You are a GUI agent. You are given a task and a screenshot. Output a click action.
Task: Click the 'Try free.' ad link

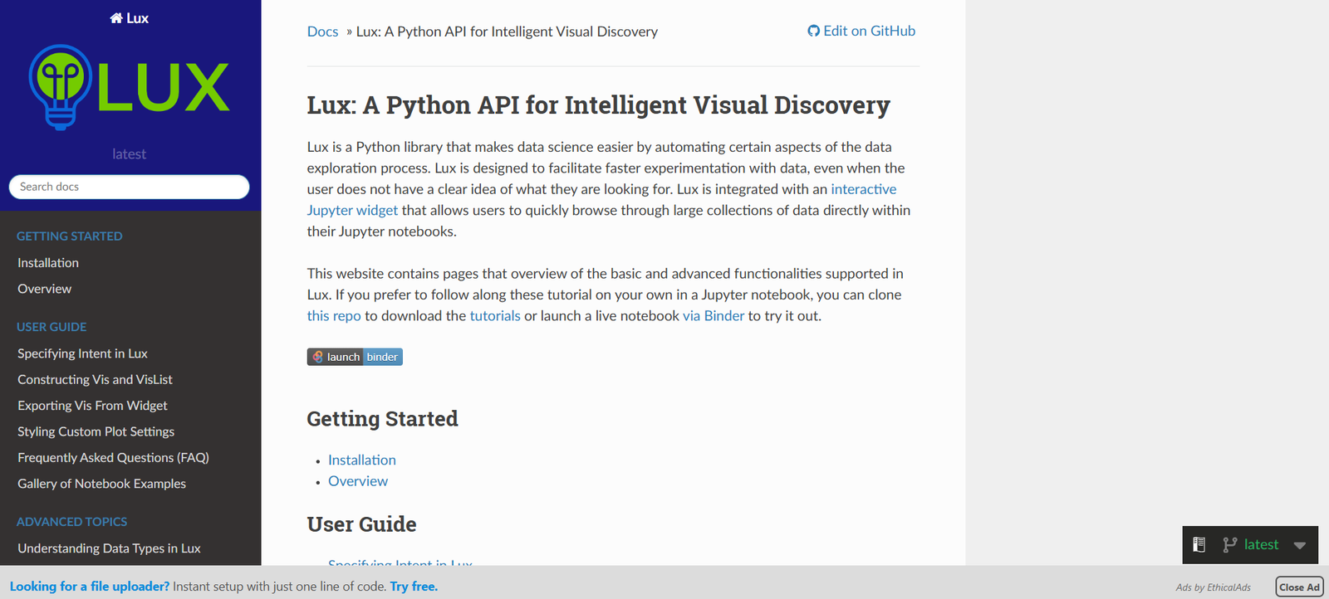414,587
